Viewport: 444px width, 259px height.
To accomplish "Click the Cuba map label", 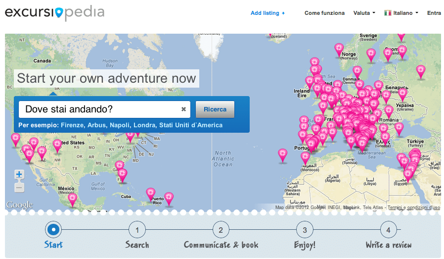I will (x=126, y=196).
